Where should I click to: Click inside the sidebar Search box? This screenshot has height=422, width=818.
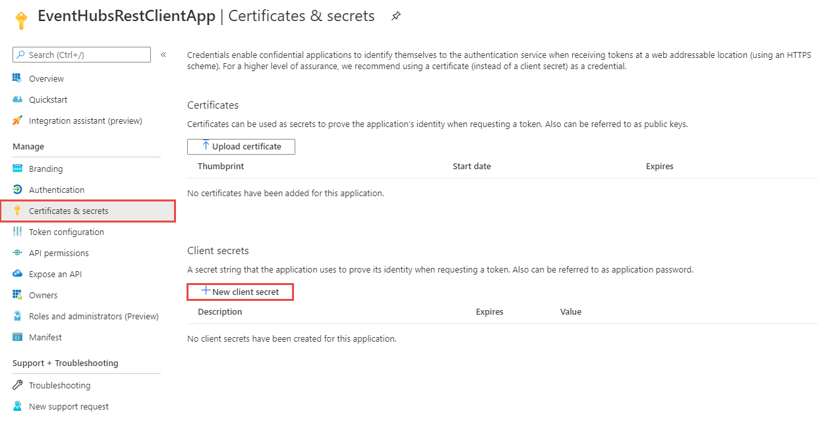[x=82, y=55]
